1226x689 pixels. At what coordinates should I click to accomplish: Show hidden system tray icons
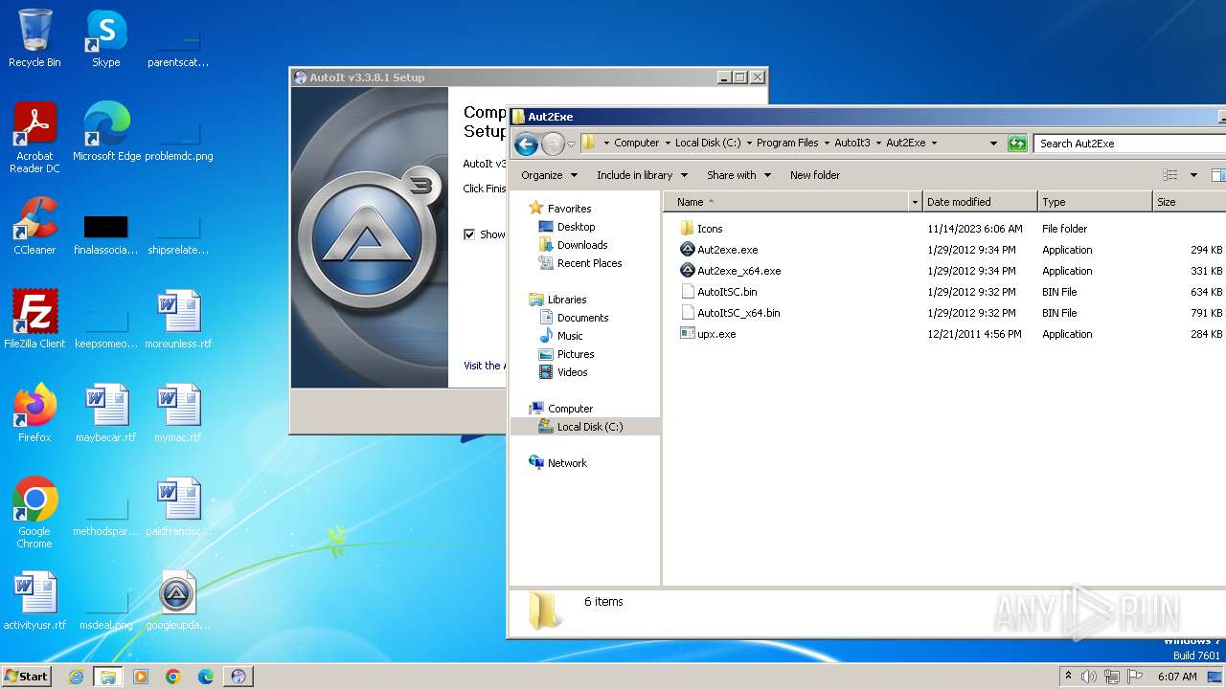[1069, 676]
